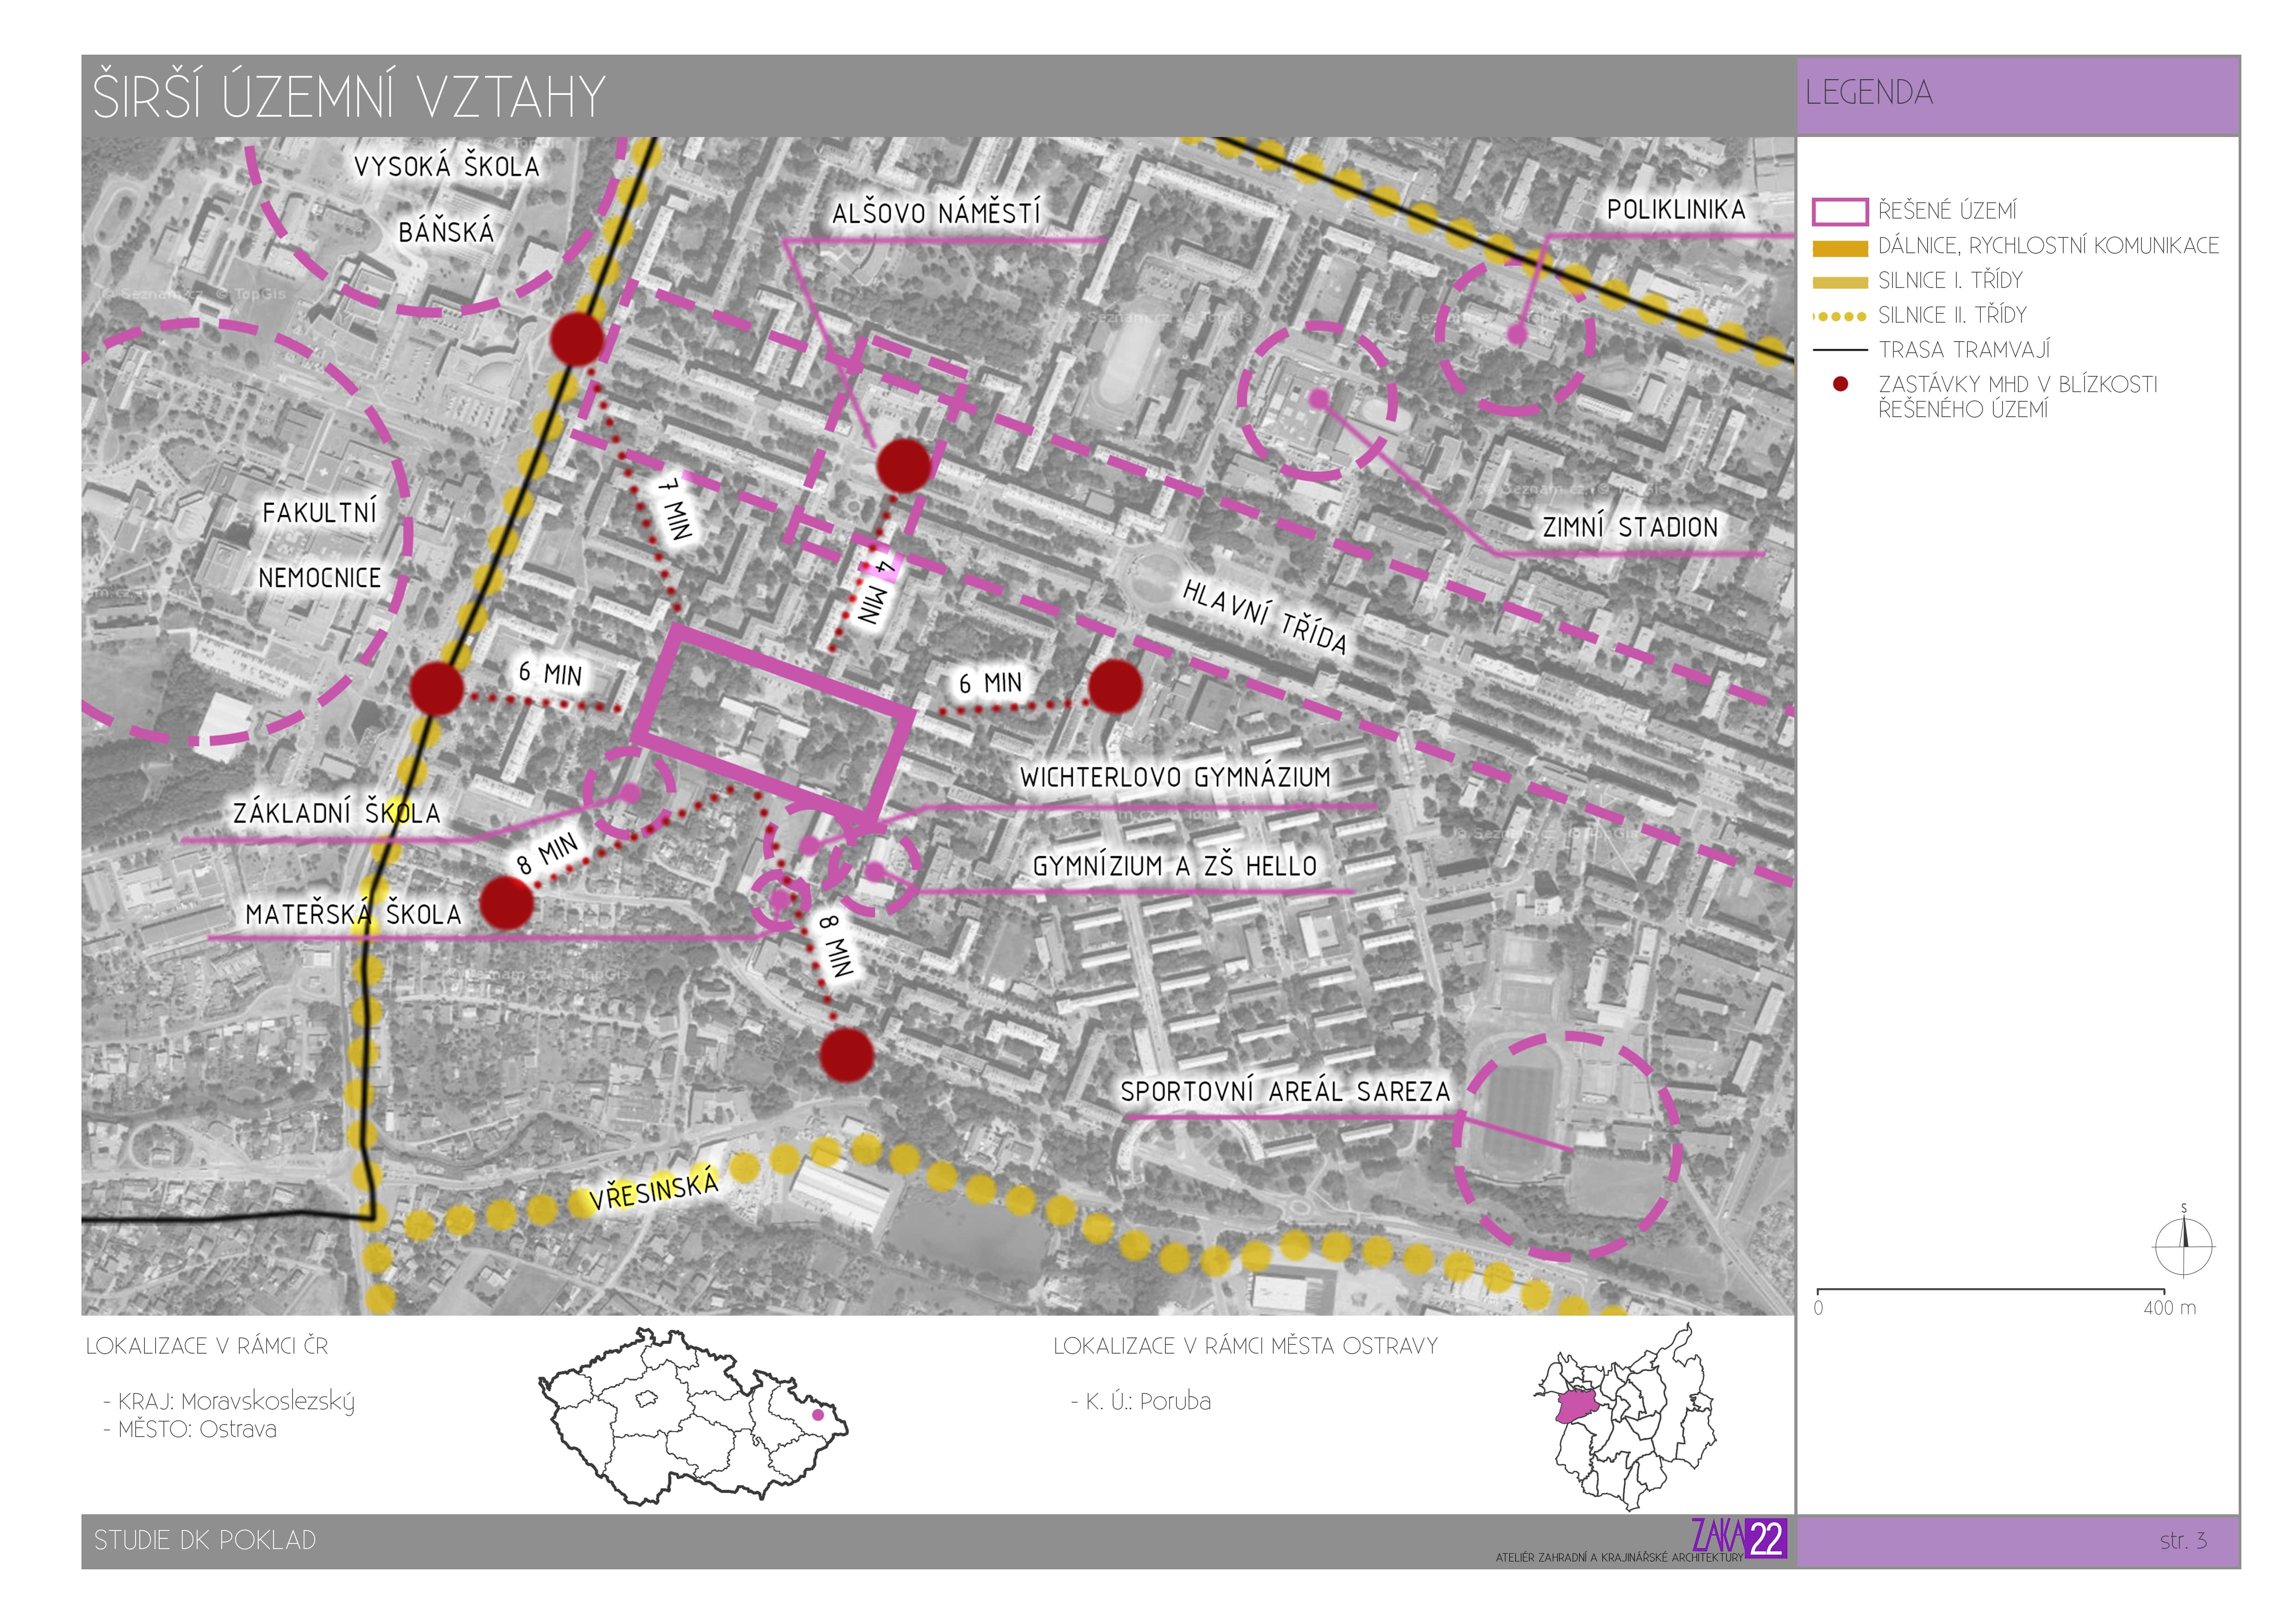Click the ZÁKLADNÍ ŠKOLA label
The height and width of the screenshot is (1624, 2296).
tap(336, 812)
